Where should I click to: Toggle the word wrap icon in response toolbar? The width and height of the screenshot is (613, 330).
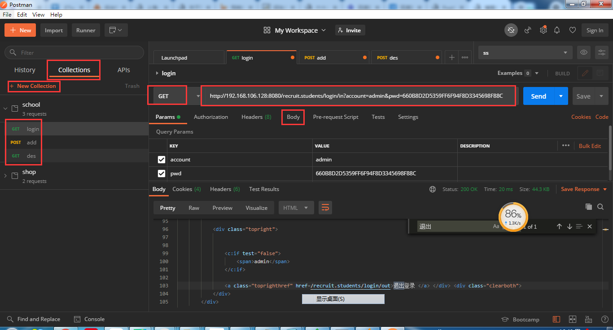click(x=325, y=208)
